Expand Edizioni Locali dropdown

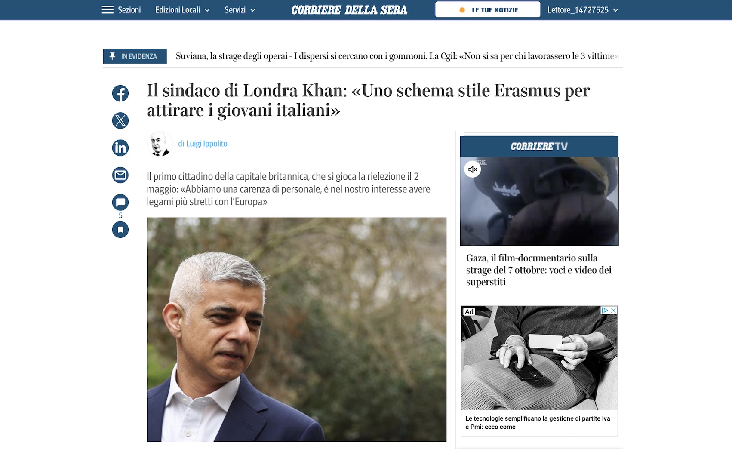(x=183, y=10)
